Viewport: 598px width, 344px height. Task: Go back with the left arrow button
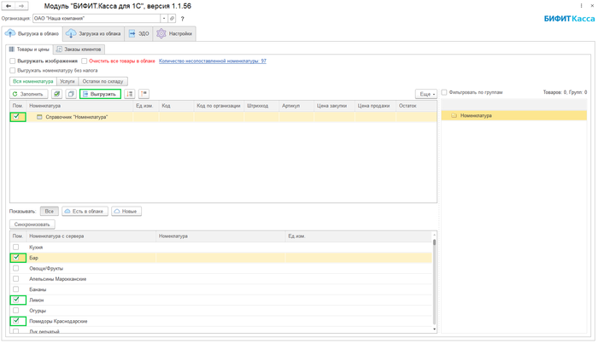click(x=9, y=6)
